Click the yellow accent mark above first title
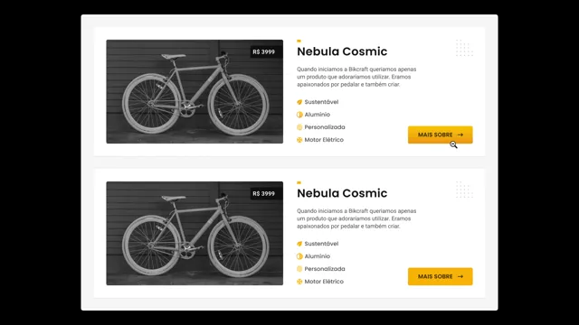Viewport: 579px width, 325px height. [299, 41]
